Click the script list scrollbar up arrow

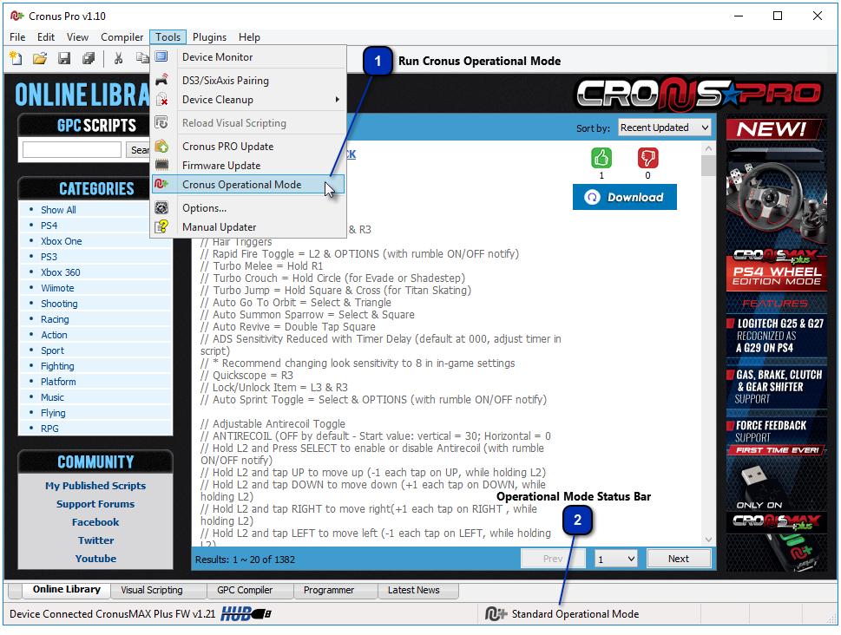708,148
